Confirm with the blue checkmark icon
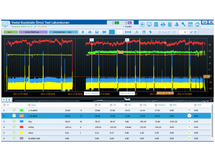 click(x=191, y=32)
